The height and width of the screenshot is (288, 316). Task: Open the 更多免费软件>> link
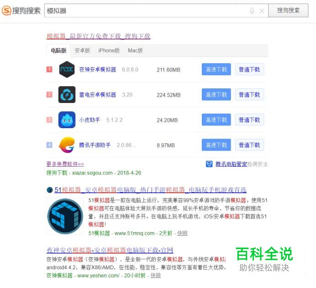click(x=65, y=164)
